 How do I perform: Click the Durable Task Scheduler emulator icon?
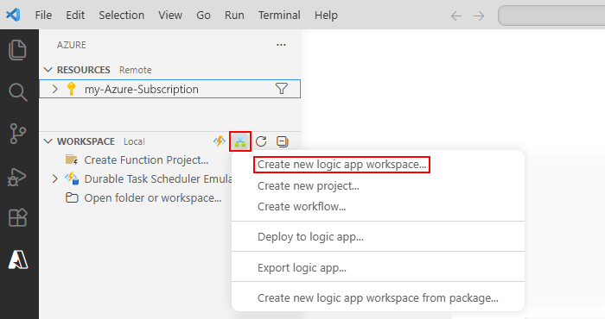(72, 178)
